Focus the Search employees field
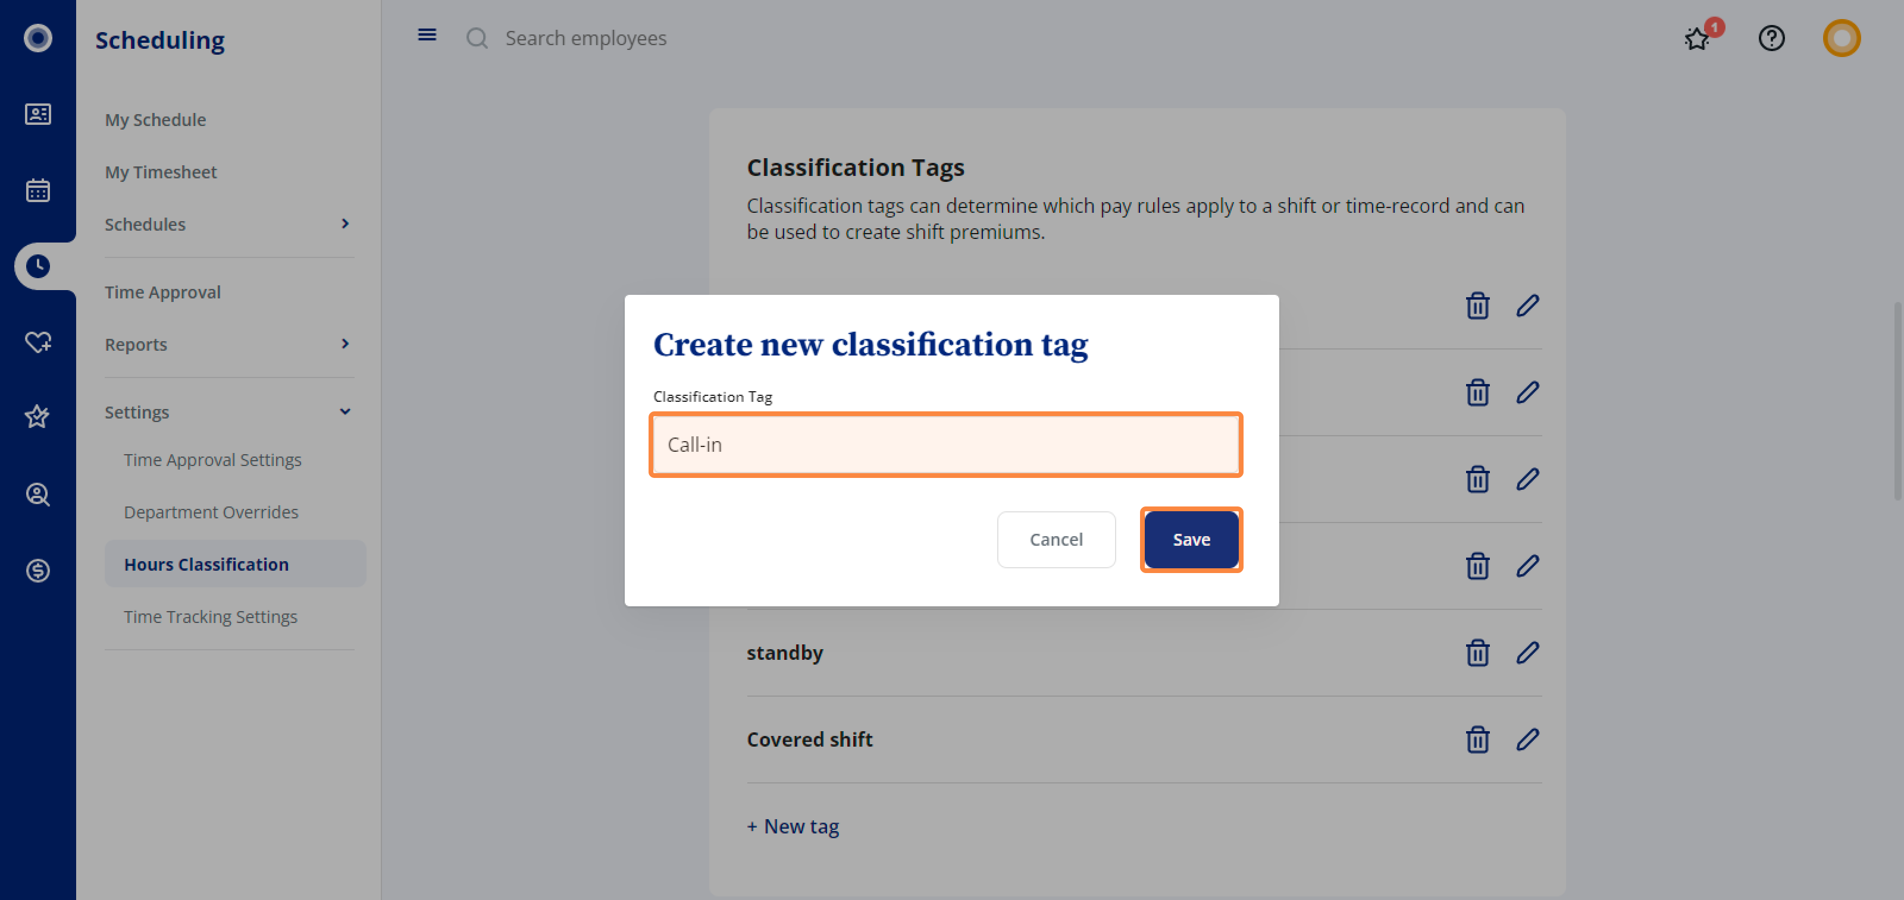 [585, 37]
